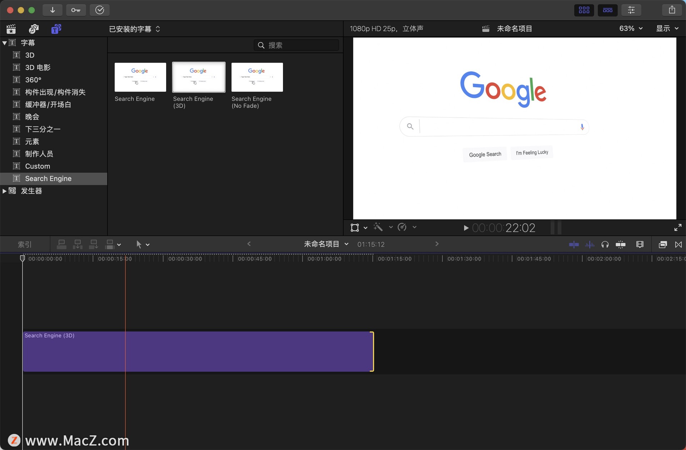Image resolution: width=686 pixels, height=450 pixels.
Task: Click the 未命名项目 viewer title
Action: (514, 29)
